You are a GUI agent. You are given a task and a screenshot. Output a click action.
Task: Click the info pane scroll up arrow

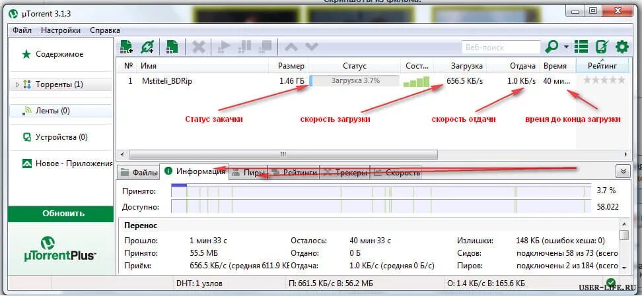pos(624,225)
